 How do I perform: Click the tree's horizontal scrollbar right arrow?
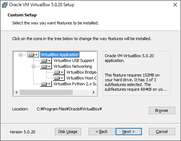pyautogui.click(x=94, y=93)
